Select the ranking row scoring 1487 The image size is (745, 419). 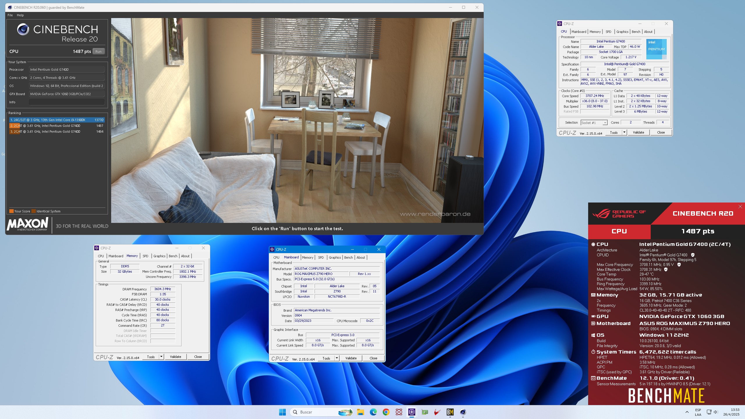click(57, 126)
